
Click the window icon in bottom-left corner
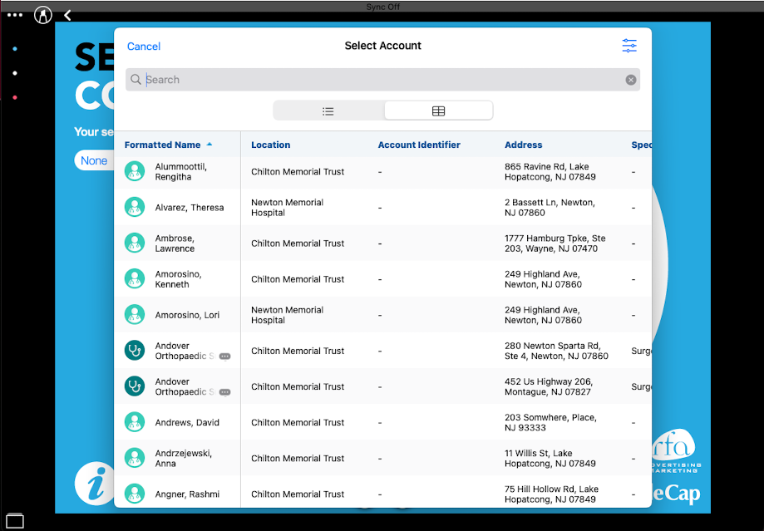[15, 522]
